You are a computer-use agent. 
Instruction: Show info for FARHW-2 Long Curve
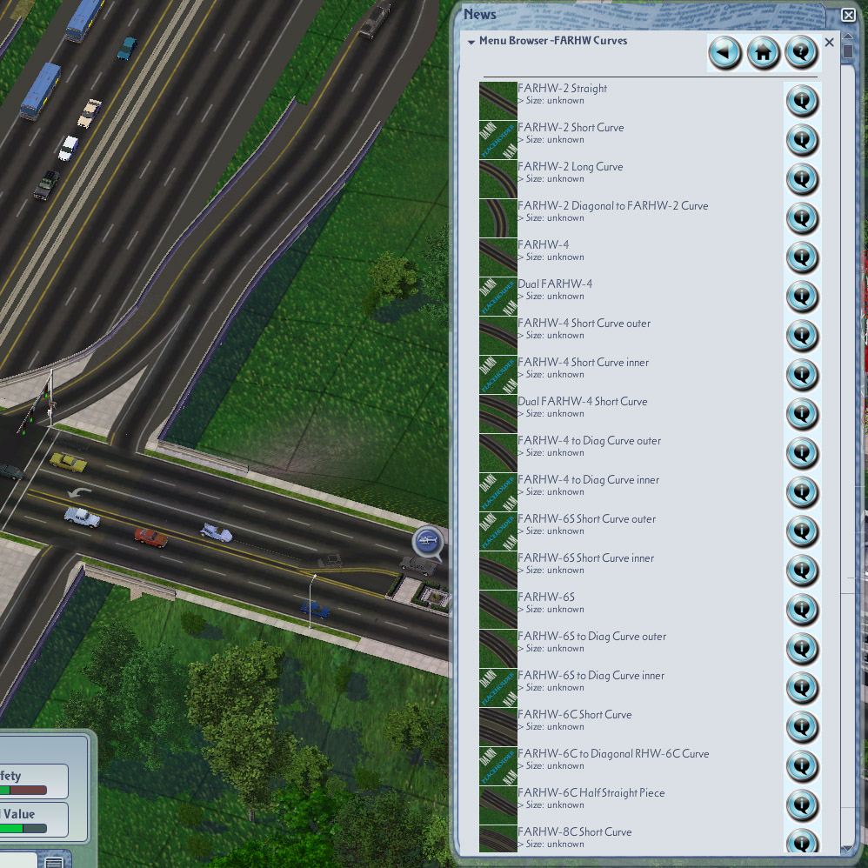tap(802, 179)
